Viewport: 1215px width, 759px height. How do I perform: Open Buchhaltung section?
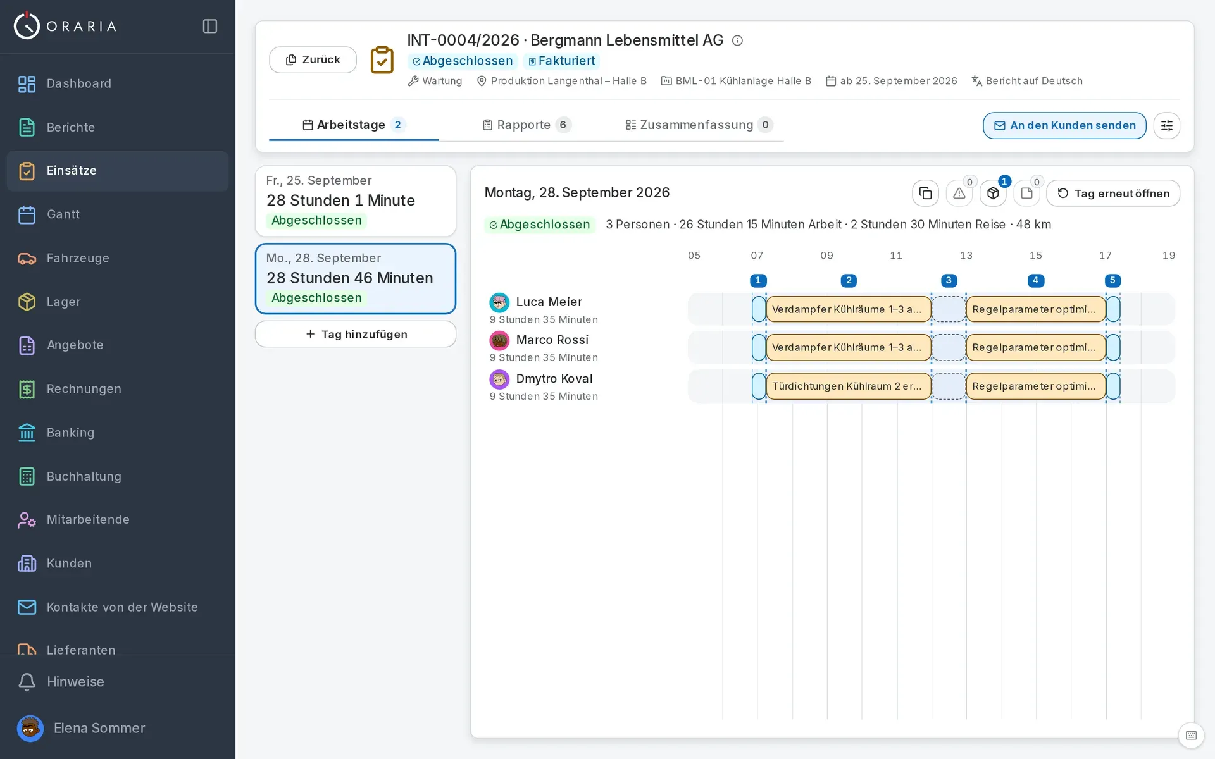pos(118,476)
